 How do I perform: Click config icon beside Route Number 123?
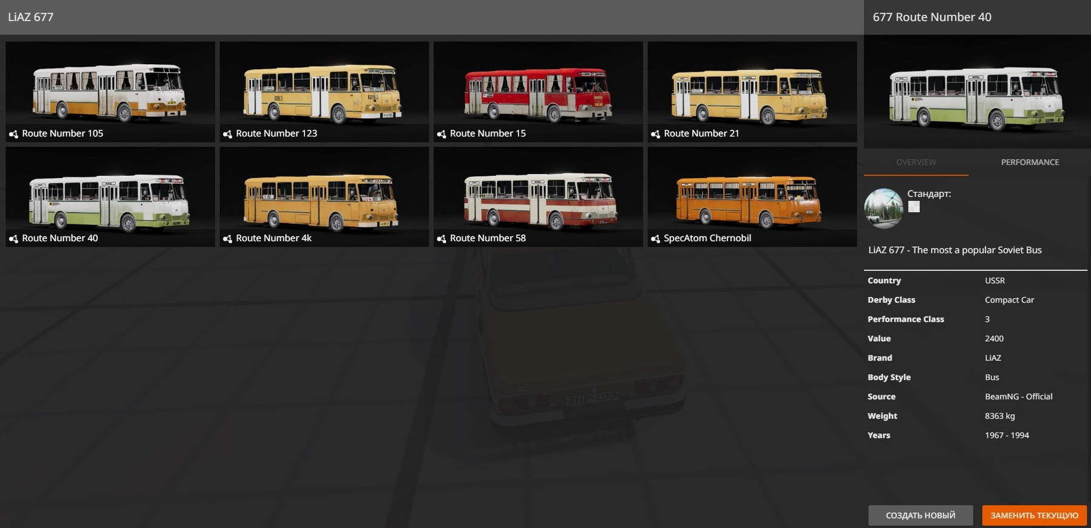227,134
